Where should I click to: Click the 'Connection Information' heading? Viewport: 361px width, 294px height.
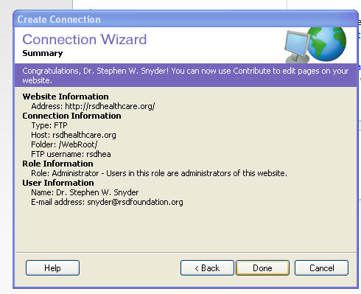(x=71, y=116)
